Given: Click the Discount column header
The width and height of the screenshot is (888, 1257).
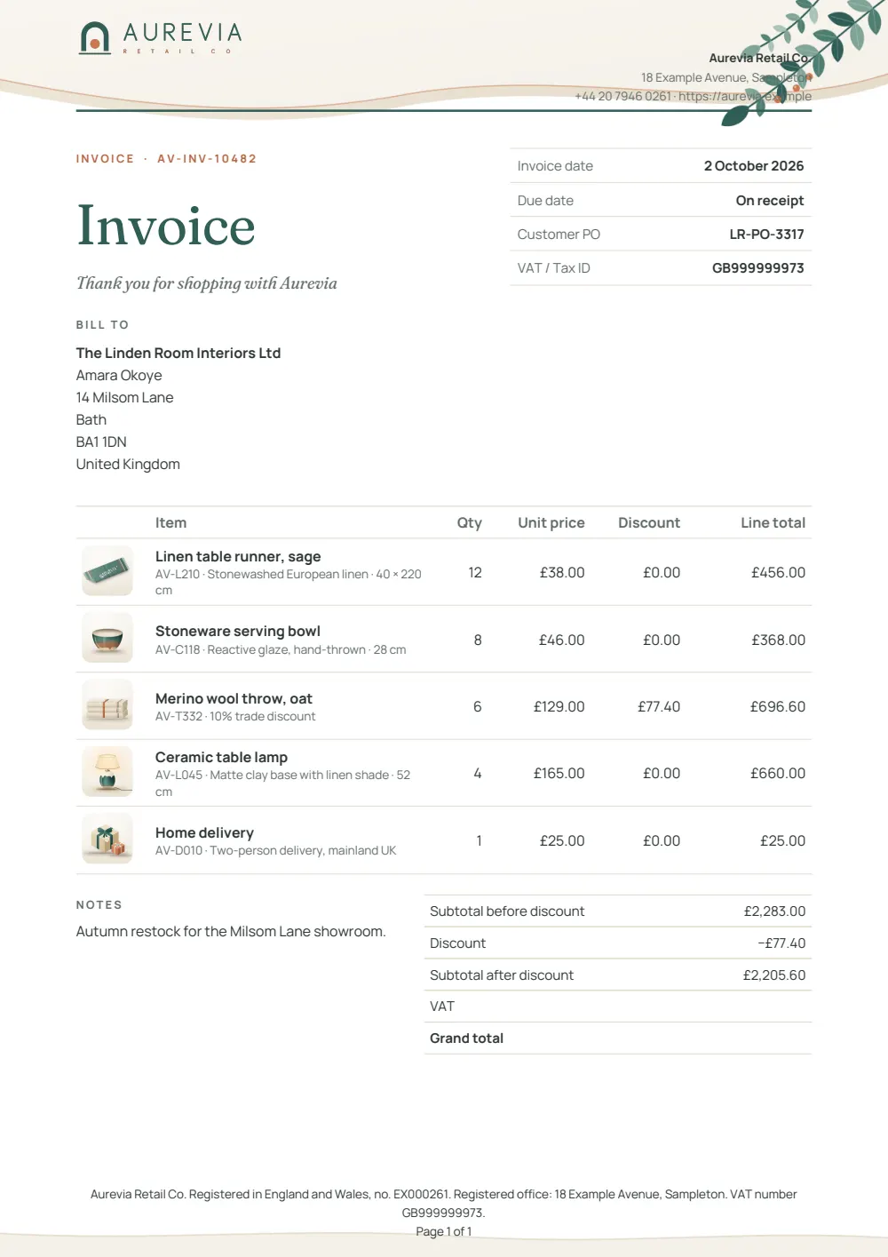Looking at the screenshot, I should pos(649,523).
